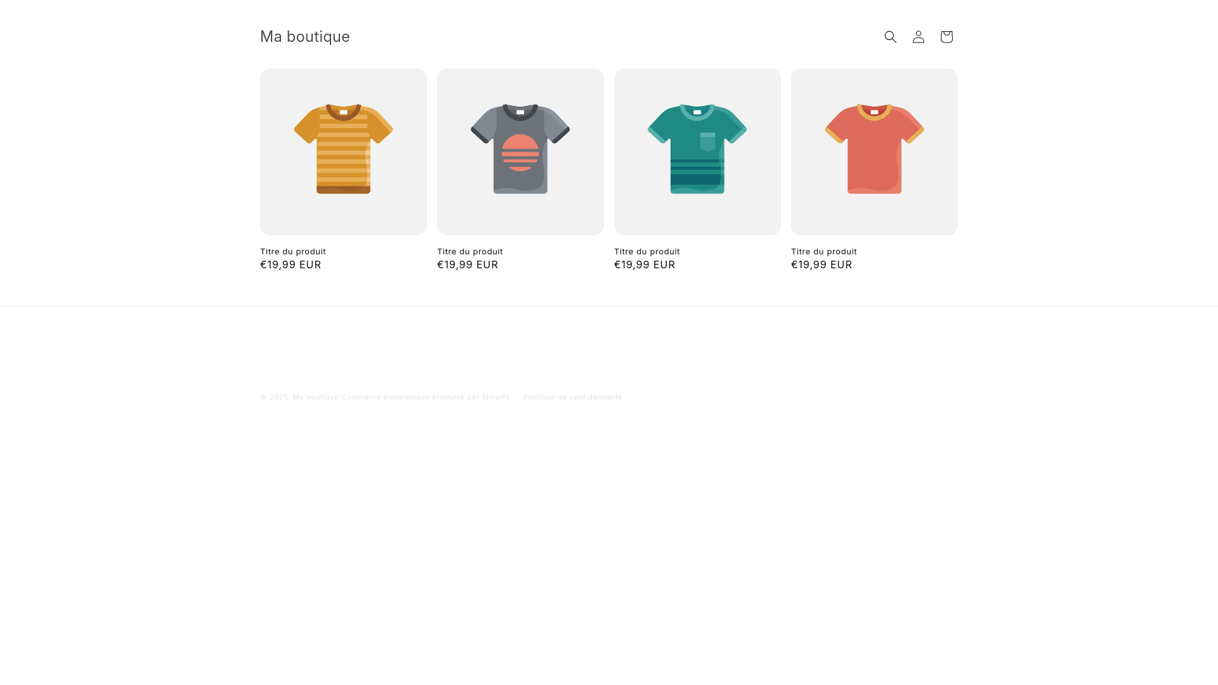Click the €19,99 EUR price under teal shirt
This screenshot has width=1218, height=685.
[x=645, y=264]
